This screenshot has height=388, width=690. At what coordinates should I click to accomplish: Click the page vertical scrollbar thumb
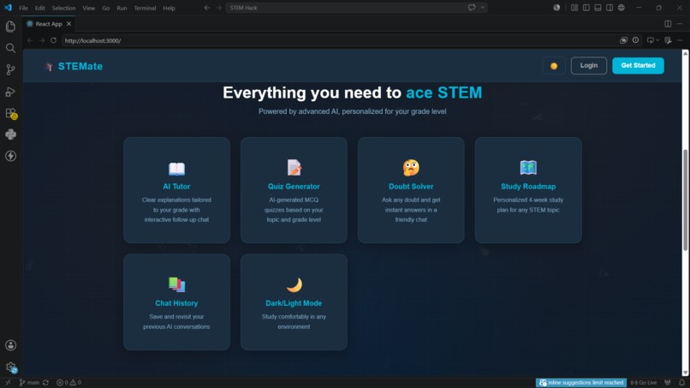coord(685,200)
